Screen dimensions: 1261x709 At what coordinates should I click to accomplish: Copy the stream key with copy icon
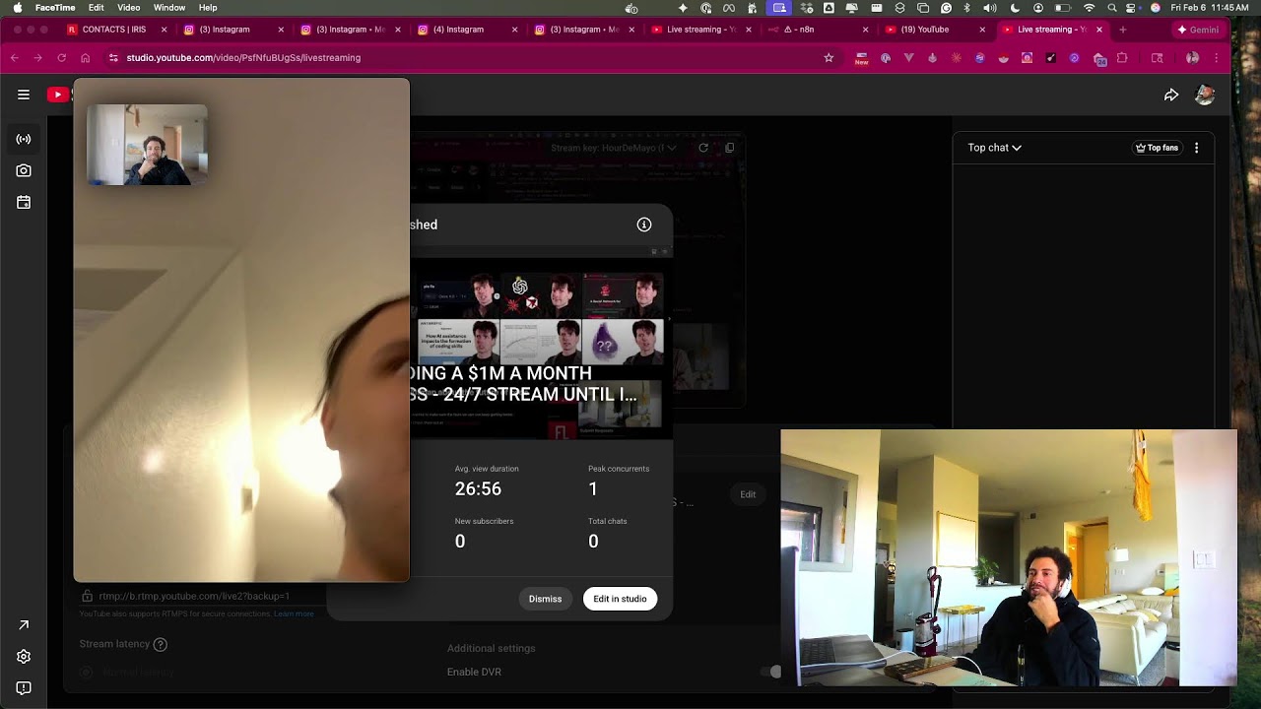point(730,148)
